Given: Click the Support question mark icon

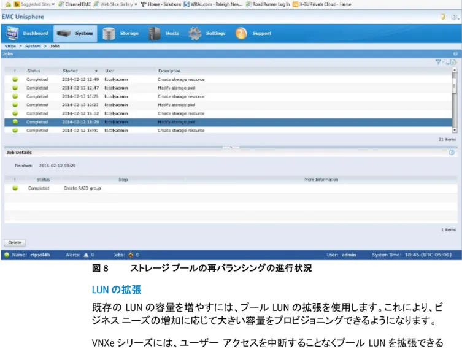Looking at the screenshot, I should coord(241,33).
